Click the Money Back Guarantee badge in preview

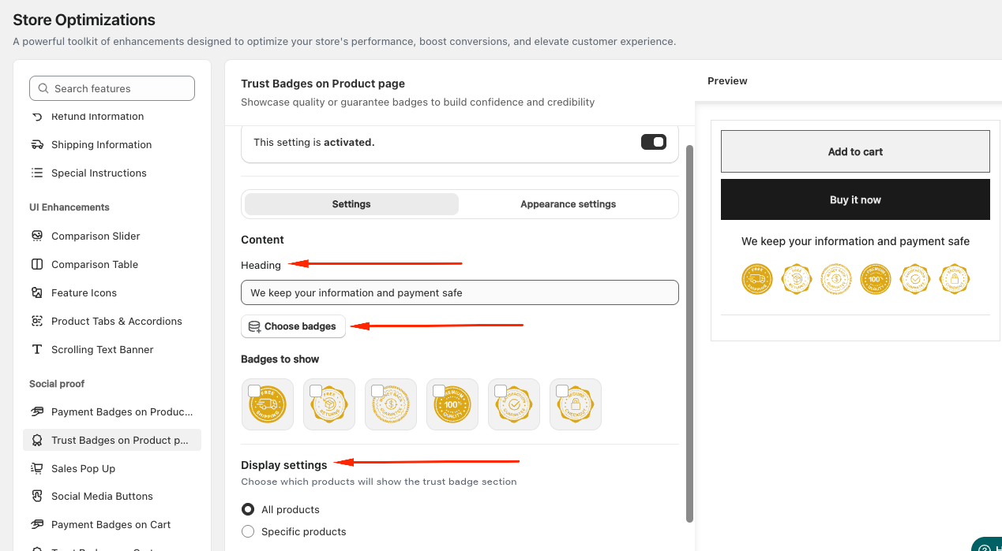(x=836, y=279)
